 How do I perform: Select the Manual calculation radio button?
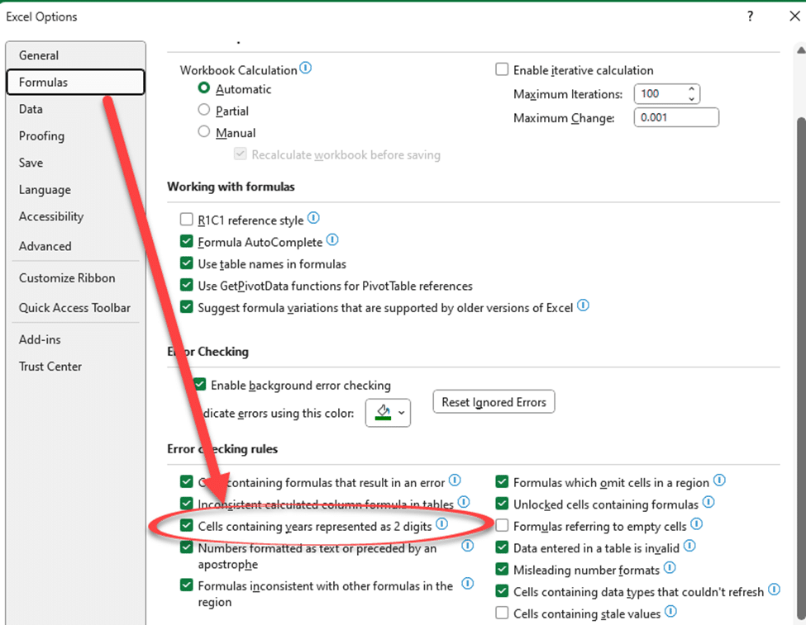[x=204, y=132]
